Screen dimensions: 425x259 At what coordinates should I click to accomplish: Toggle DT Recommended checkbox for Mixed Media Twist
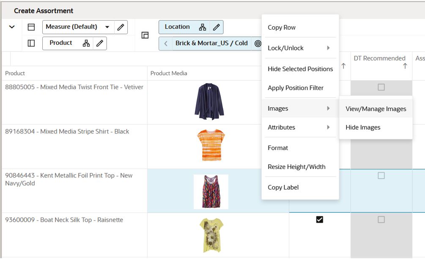point(381,87)
